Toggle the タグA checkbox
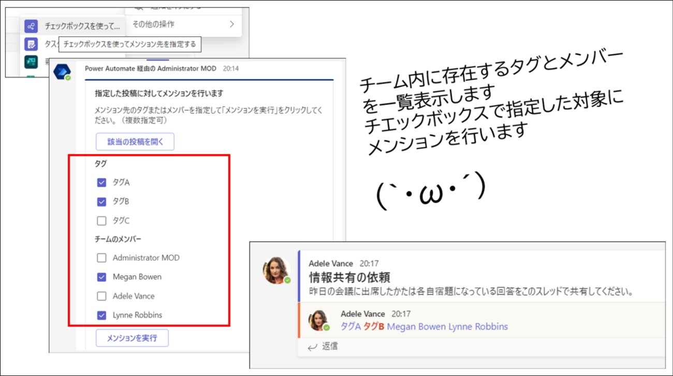Screen dimensions: 673x376 click(x=101, y=183)
